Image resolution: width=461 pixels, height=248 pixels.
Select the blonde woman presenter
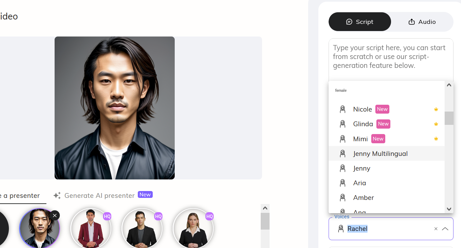click(193, 229)
